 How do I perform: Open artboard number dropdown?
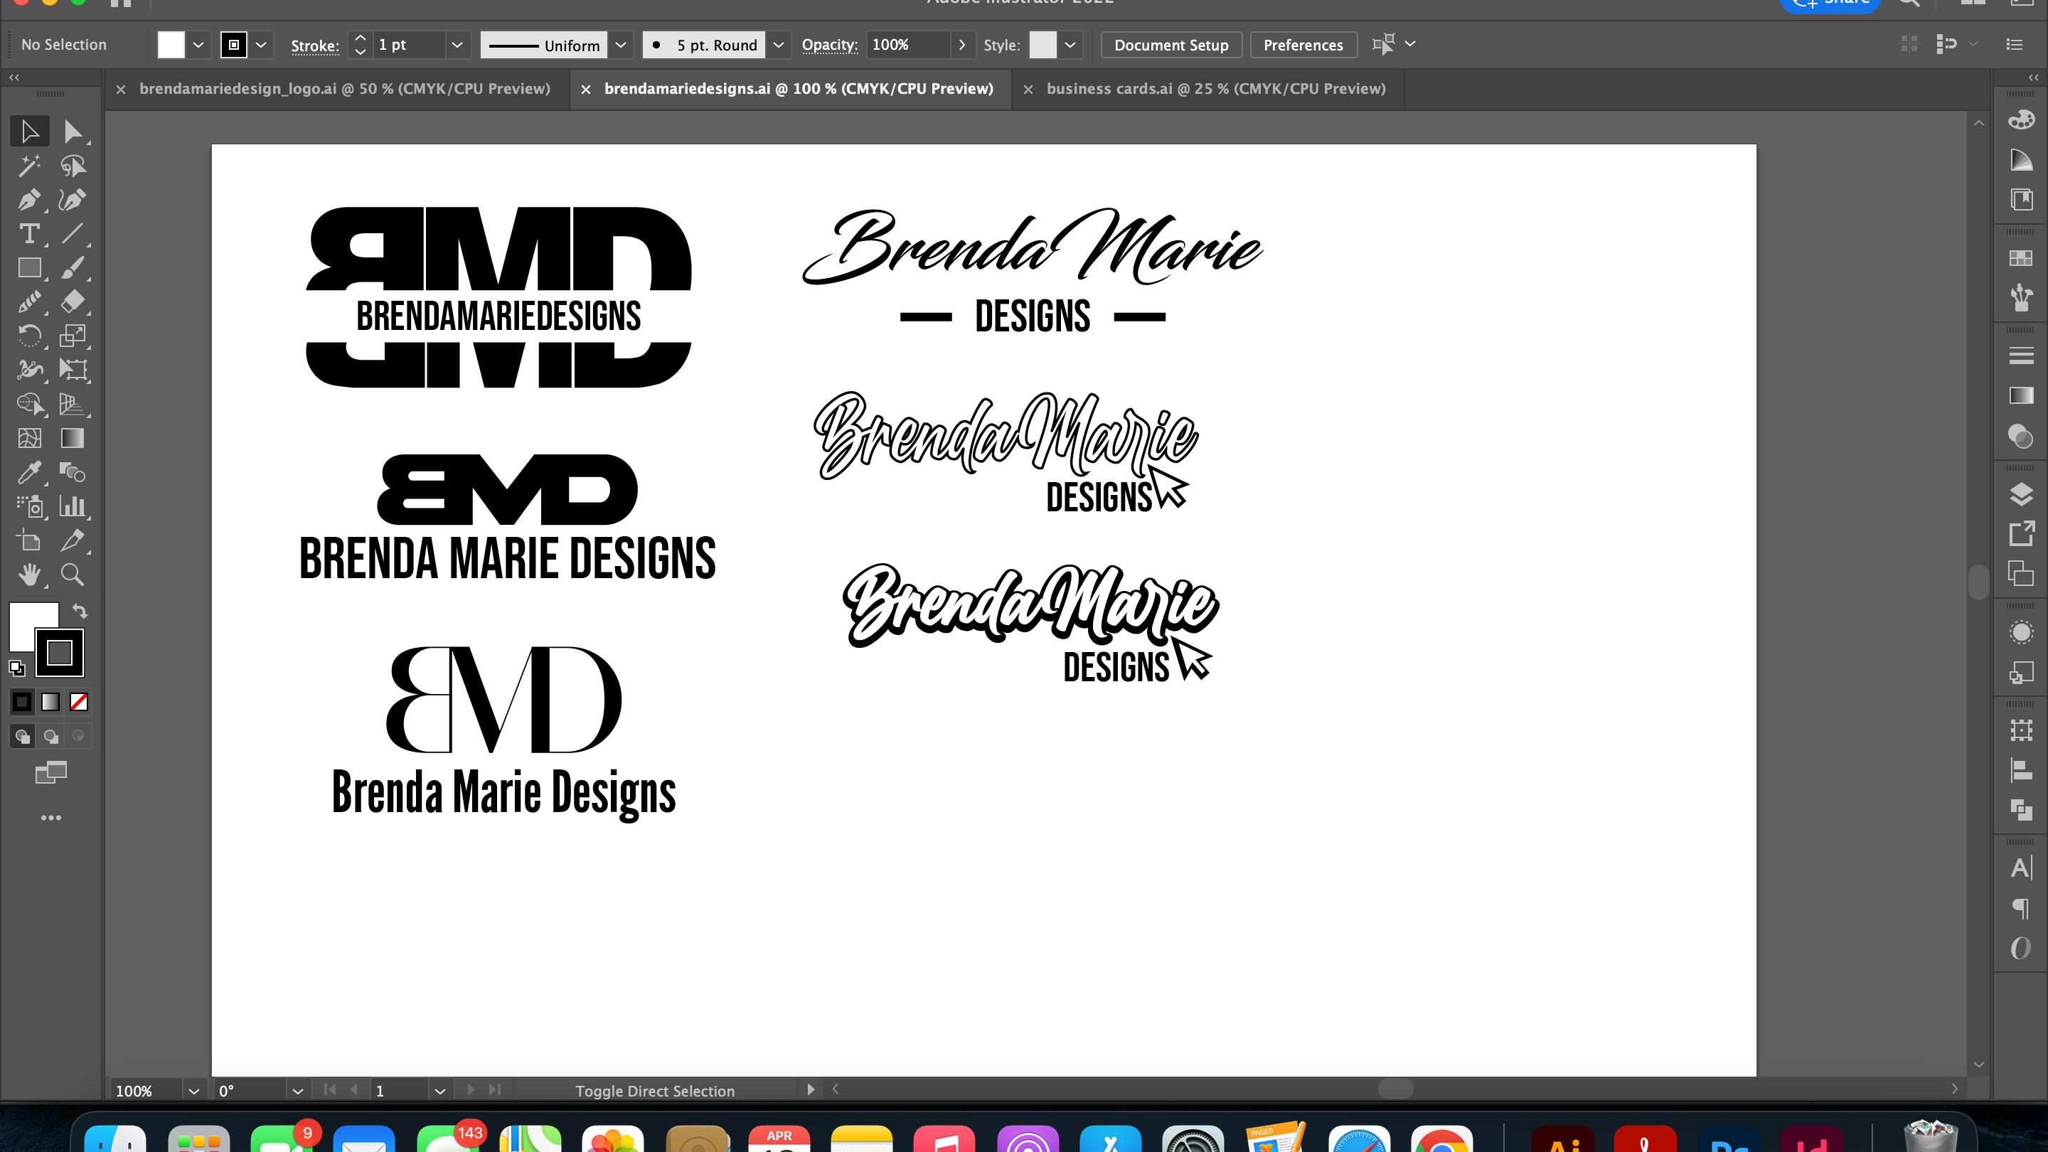click(439, 1091)
